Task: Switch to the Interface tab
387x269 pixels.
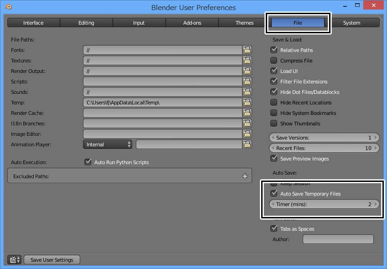Action: pyautogui.click(x=33, y=23)
